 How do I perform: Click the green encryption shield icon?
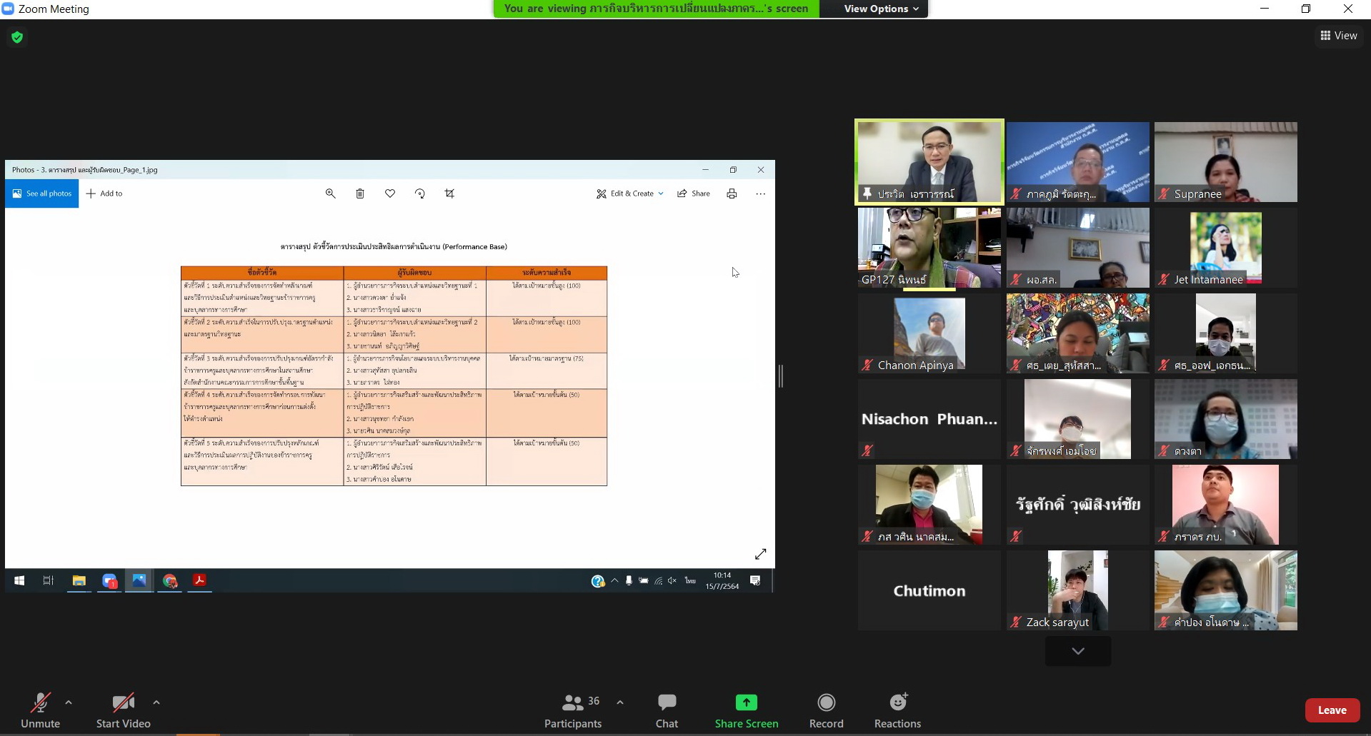17,37
